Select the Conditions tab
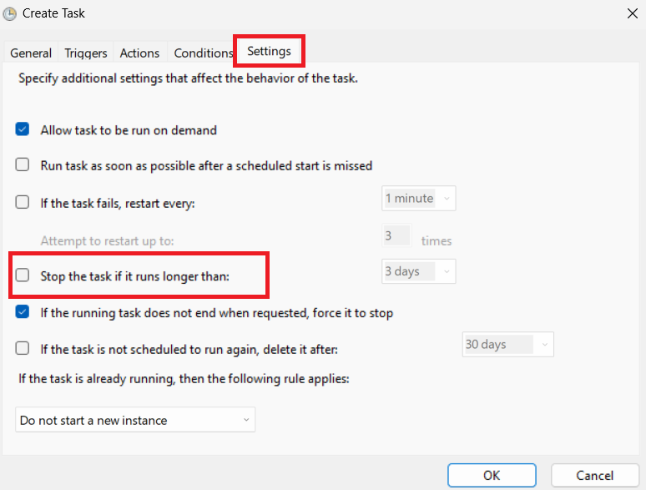This screenshot has height=490, width=646. [203, 53]
